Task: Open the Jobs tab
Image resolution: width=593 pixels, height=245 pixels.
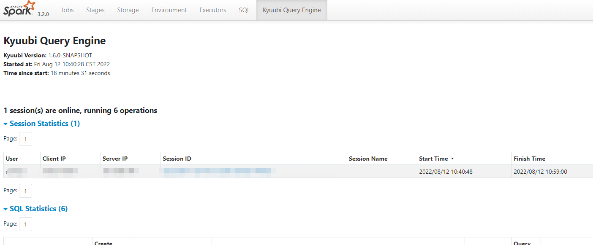Action: [67, 10]
